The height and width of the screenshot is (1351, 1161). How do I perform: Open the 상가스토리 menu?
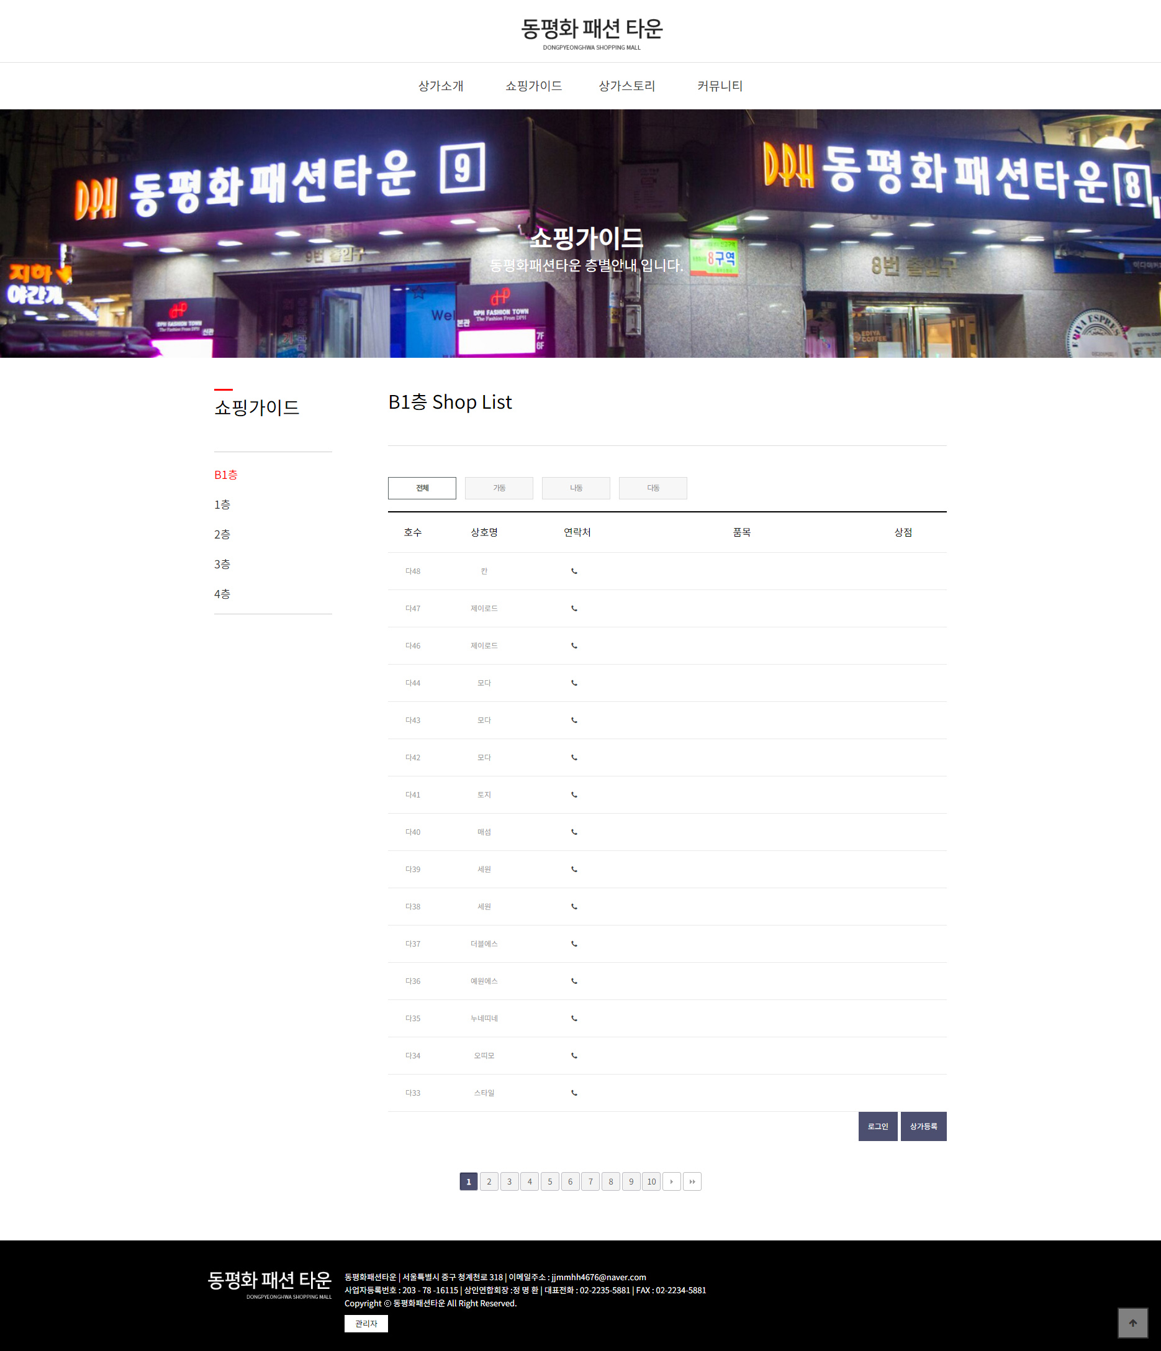tap(626, 86)
